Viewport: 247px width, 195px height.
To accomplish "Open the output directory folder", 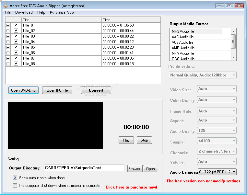I will tap(150, 168).
